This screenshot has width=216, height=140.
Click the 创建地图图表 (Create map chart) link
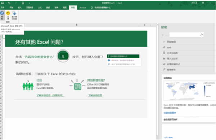[170, 113]
